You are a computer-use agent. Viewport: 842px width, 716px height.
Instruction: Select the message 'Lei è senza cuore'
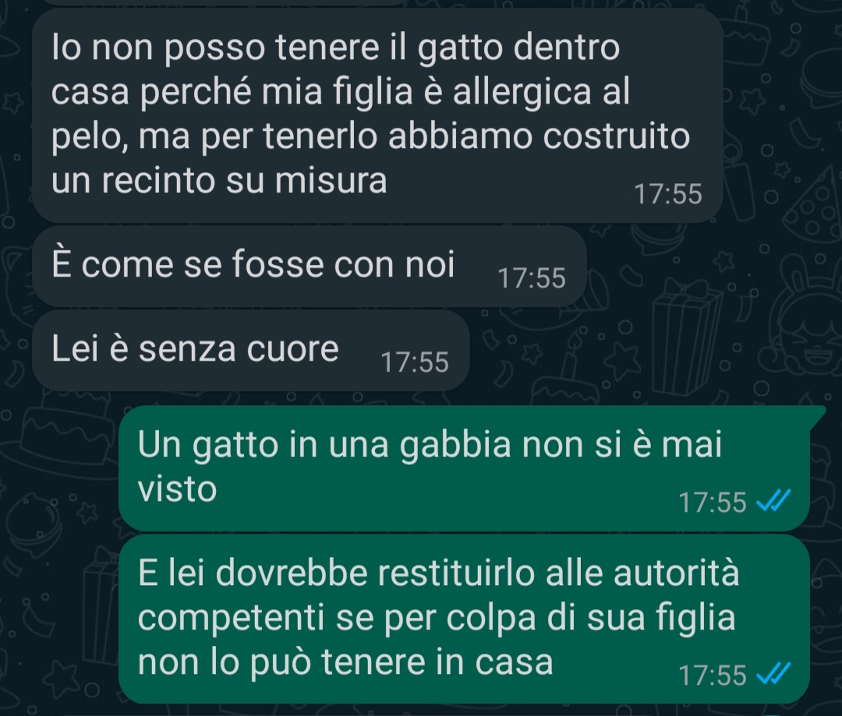tap(251, 350)
